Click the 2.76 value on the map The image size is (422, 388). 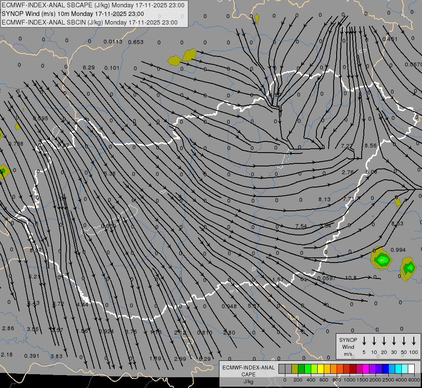[348, 172]
